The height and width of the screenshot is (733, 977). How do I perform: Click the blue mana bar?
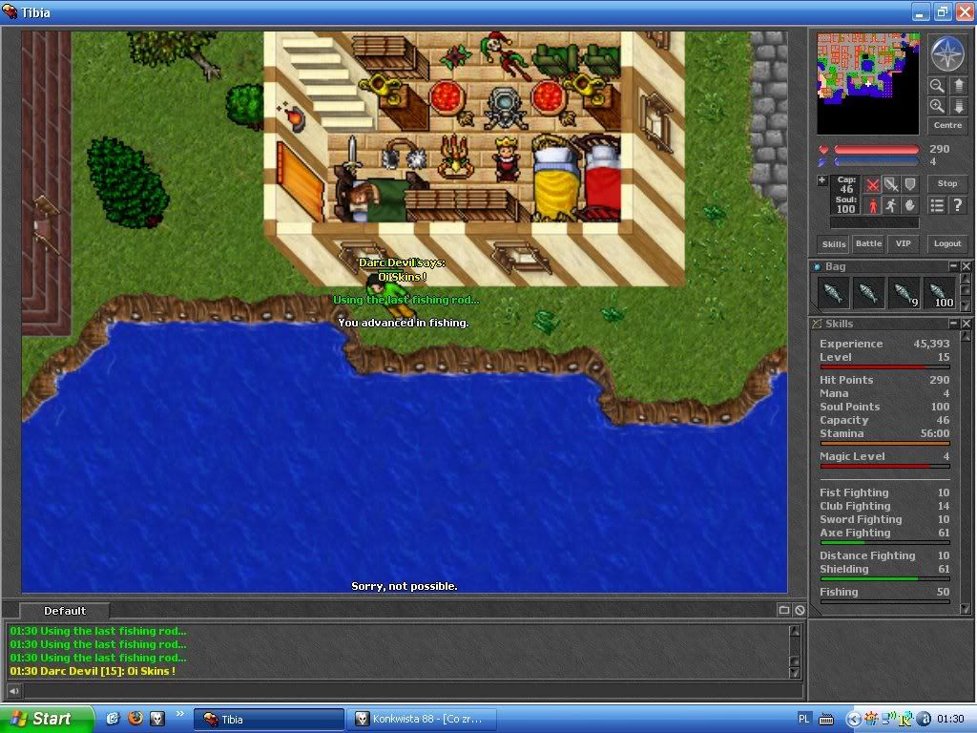point(876,162)
